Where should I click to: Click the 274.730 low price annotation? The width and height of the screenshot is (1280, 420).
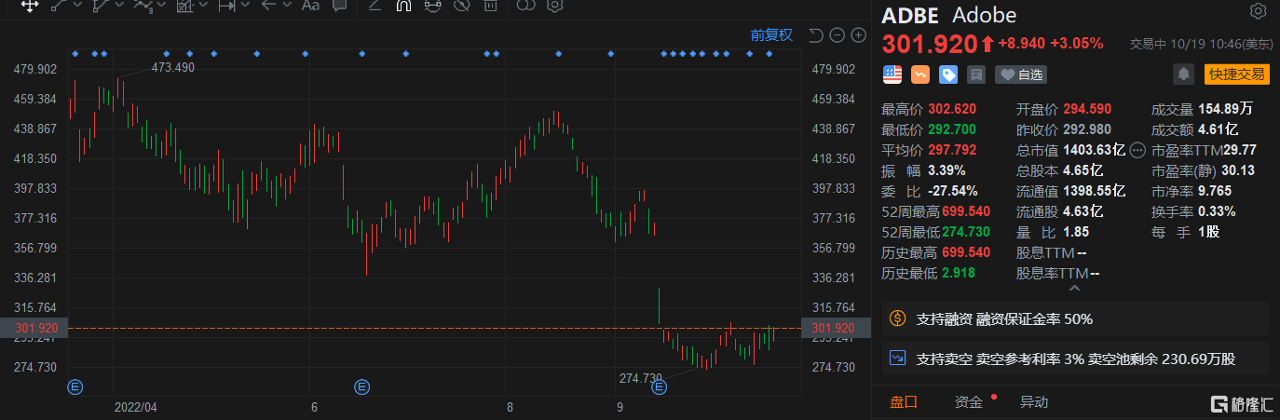tap(641, 378)
